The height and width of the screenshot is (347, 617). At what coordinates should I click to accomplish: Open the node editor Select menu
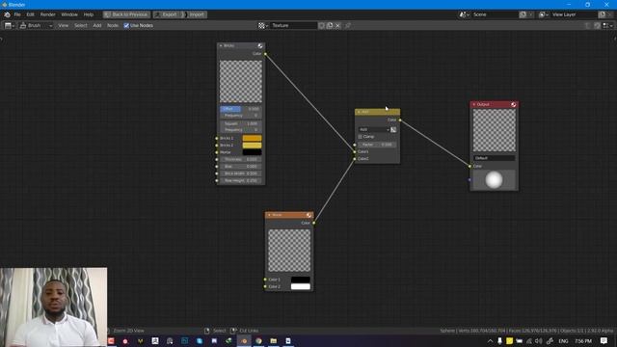pos(81,26)
